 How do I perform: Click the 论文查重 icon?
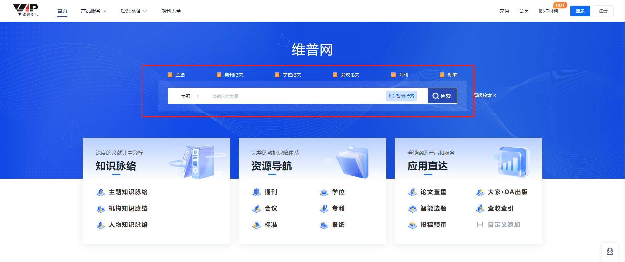click(413, 192)
